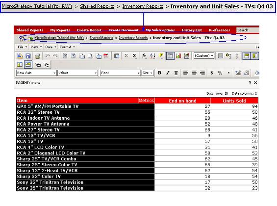The width and height of the screenshot is (277, 206).
Task: Click the Search input field
Action: point(248,30)
